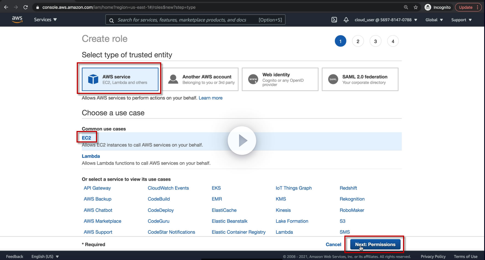Select S3 service
This screenshot has height=260, width=485.
342,221
